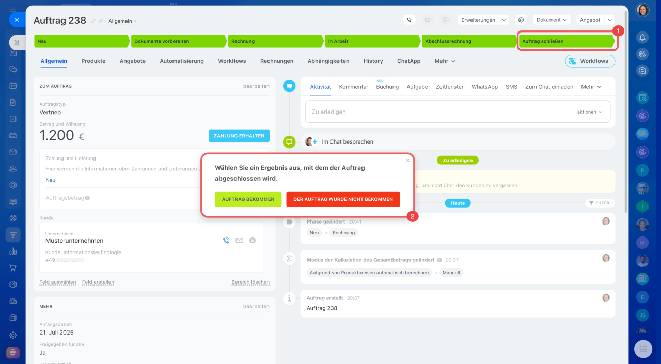
Task: Click the Zu erledigen input field
Action: tap(458, 112)
